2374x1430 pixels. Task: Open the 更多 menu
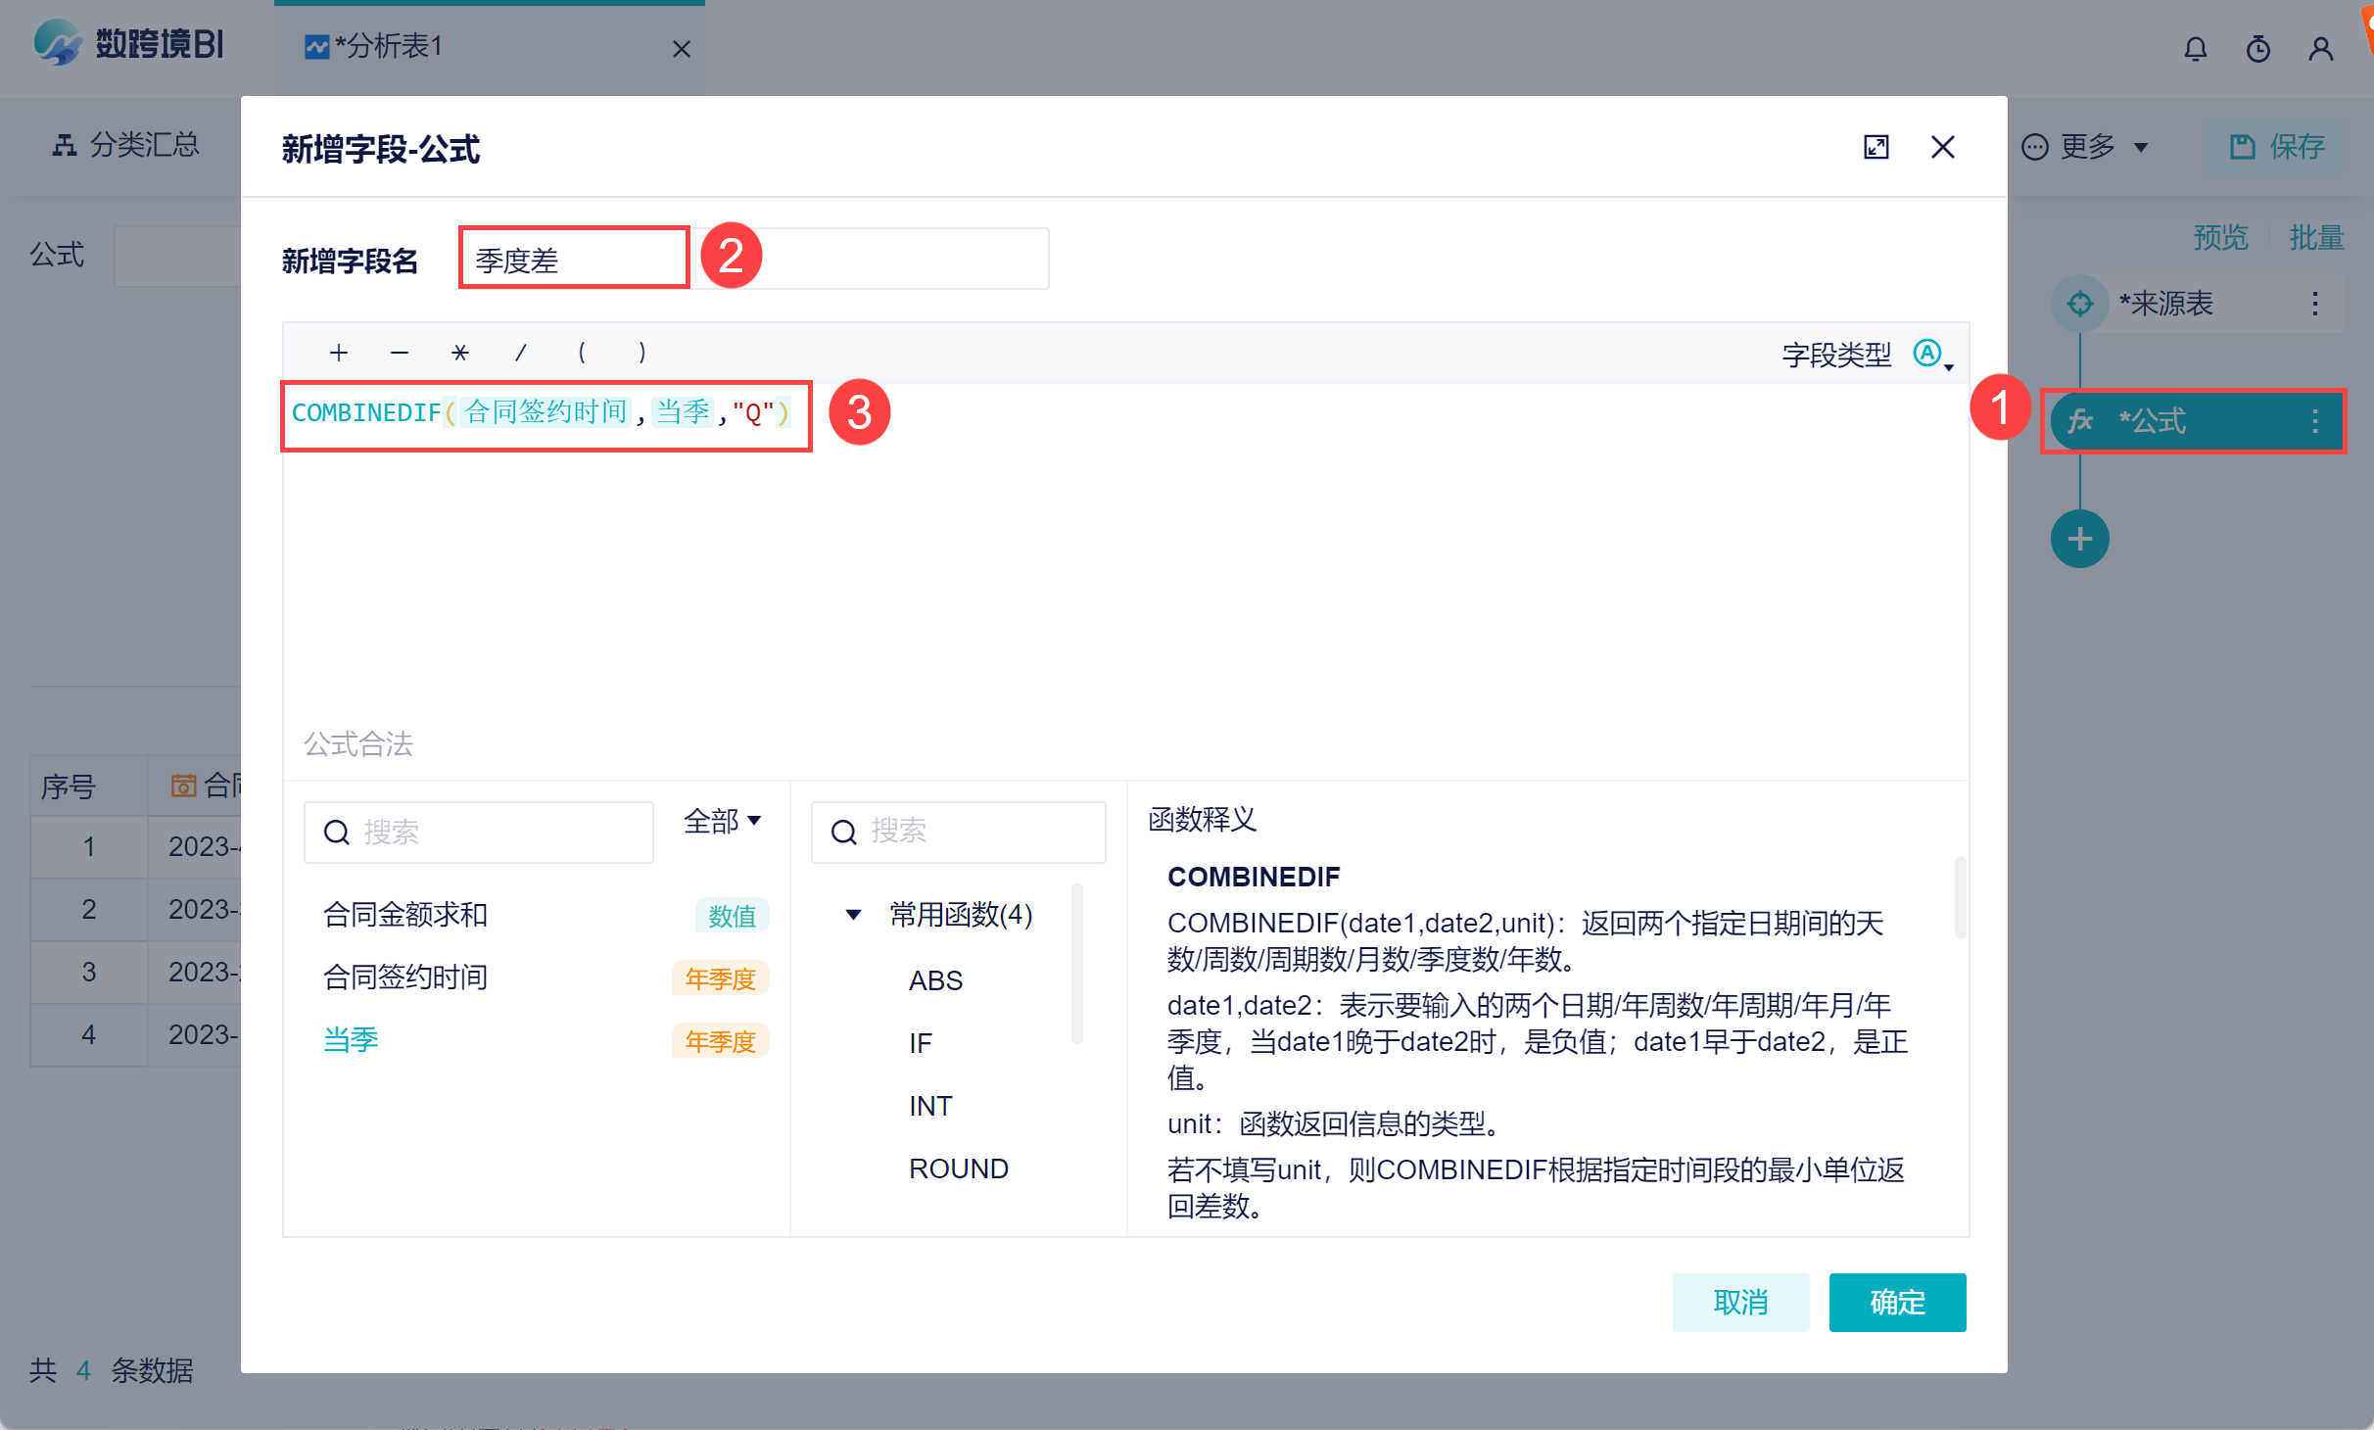[x=2086, y=147]
